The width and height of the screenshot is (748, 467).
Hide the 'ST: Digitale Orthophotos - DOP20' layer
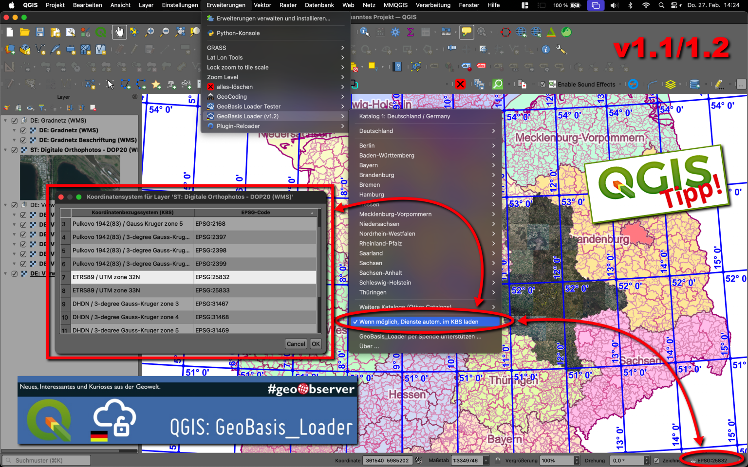(14, 150)
